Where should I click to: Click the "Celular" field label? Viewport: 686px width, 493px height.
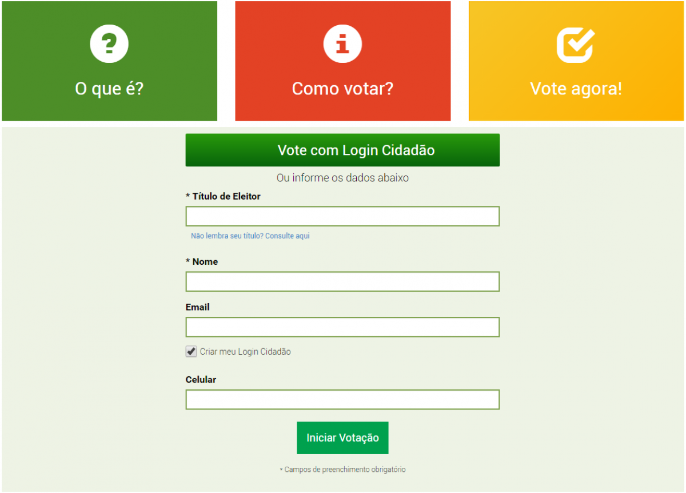pos(201,379)
